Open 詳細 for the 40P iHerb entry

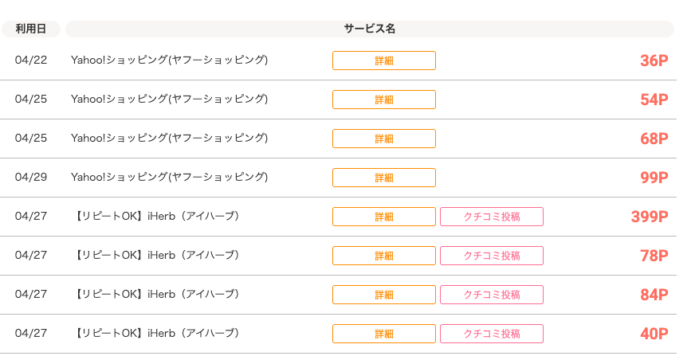(x=383, y=334)
